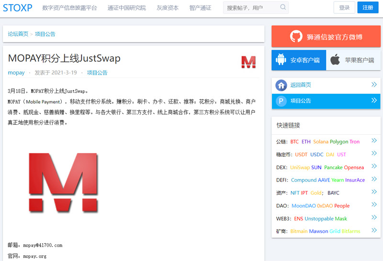Click the 注册 button
The width and height of the screenshot is (383, 261).
(x=368, y=8)
